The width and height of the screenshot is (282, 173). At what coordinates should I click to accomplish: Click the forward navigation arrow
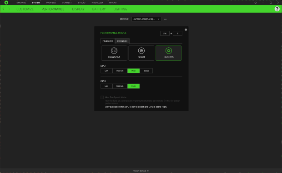pos(10,9)
